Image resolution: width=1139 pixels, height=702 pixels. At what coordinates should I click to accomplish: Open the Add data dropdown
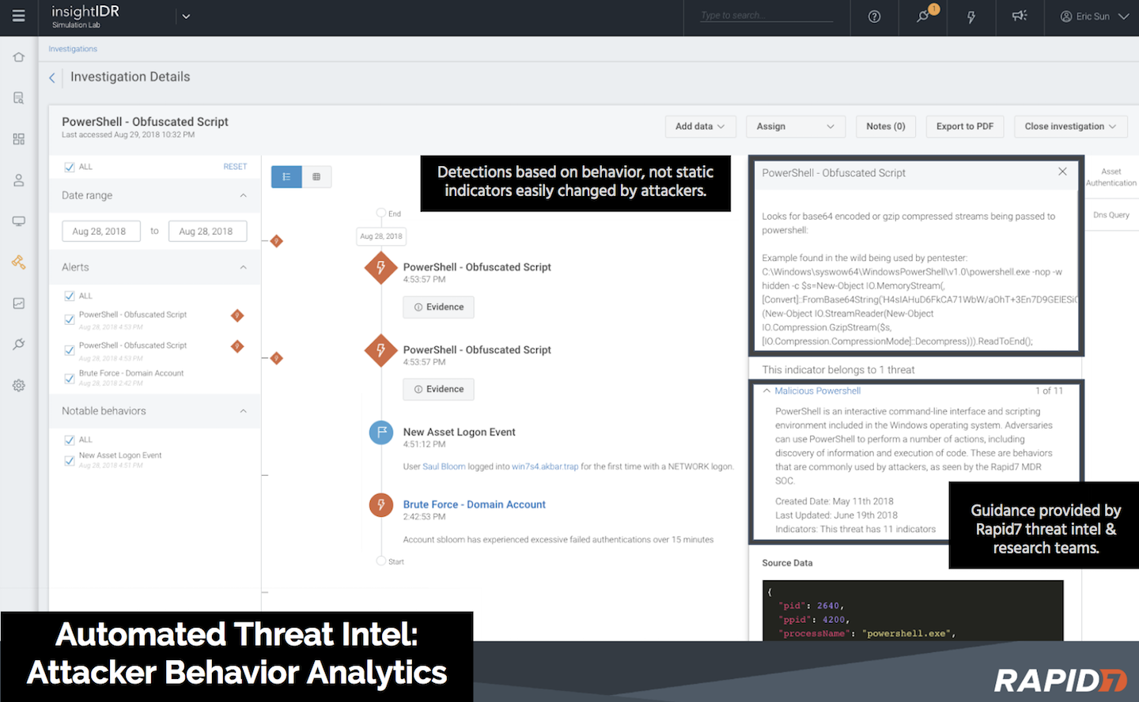pos(700,126)
